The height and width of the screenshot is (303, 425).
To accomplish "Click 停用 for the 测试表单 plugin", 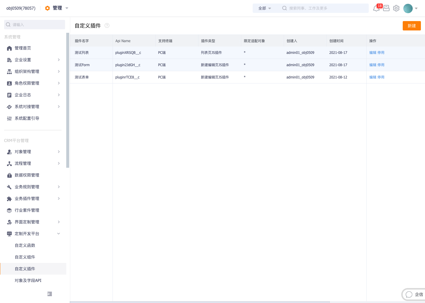I will point(381,77).
